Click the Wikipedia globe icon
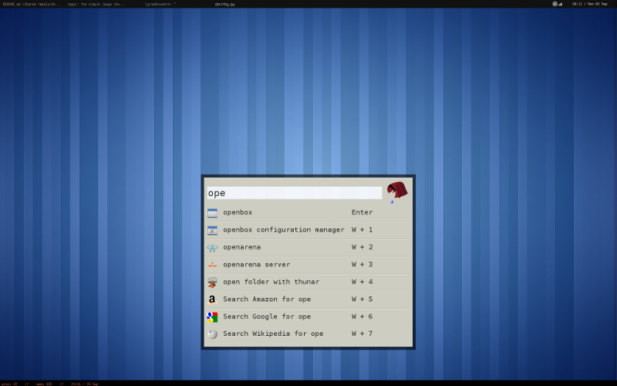617x386 pixels. click(x=213, y=334)
